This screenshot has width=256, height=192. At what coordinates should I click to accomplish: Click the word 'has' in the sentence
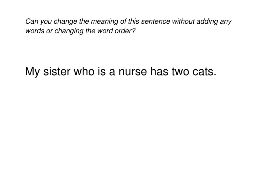(x=159, y=71)
